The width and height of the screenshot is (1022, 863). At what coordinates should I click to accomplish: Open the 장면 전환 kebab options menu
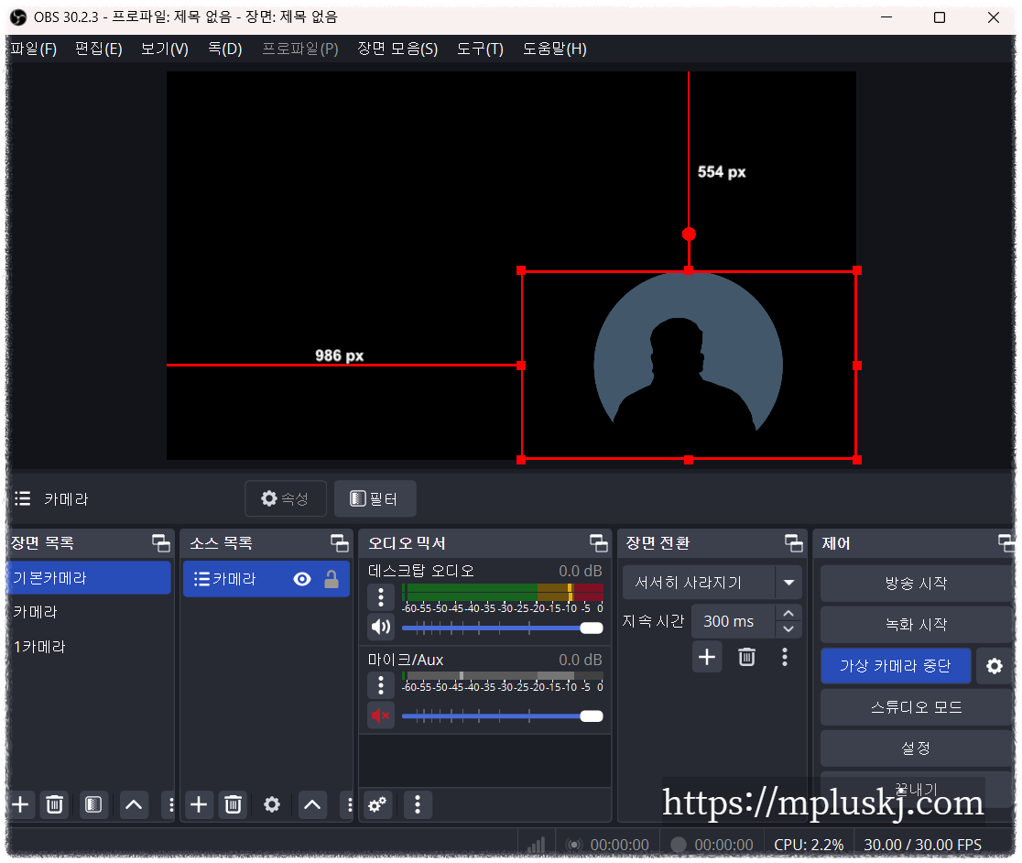click(785, 657)
